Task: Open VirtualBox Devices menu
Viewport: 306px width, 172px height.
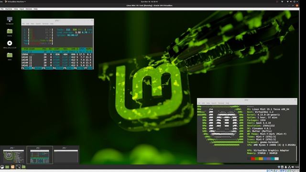Action: (29, 9)
